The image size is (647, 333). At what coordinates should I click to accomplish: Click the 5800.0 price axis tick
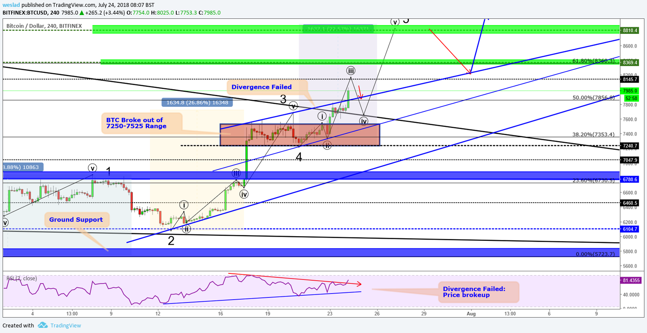pos(630,252)
